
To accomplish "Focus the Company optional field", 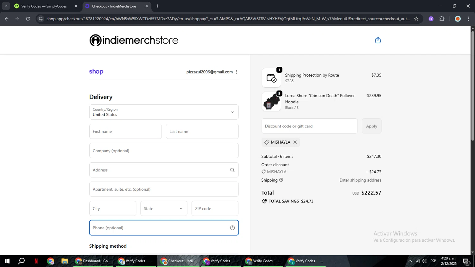I will 164,151.
